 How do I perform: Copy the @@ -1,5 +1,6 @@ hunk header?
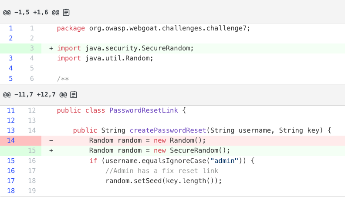click(x=66, y=13)
